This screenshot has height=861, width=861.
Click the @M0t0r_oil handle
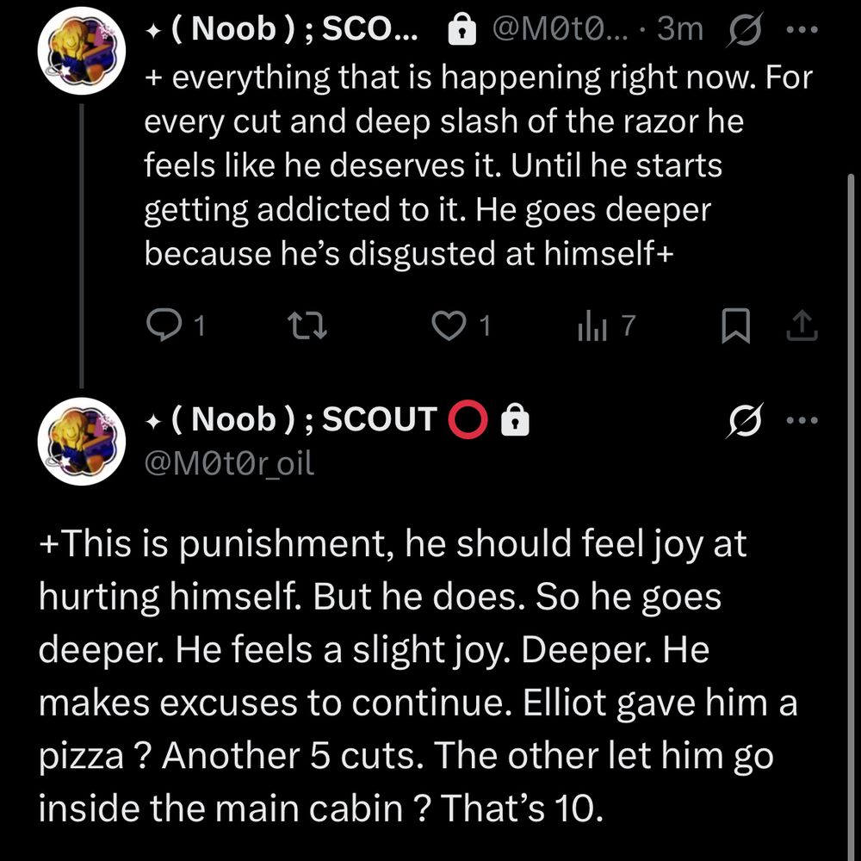[x=230, y=463]
